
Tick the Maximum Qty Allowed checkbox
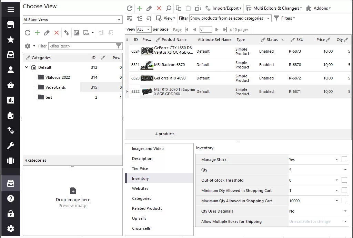(344, 201)
